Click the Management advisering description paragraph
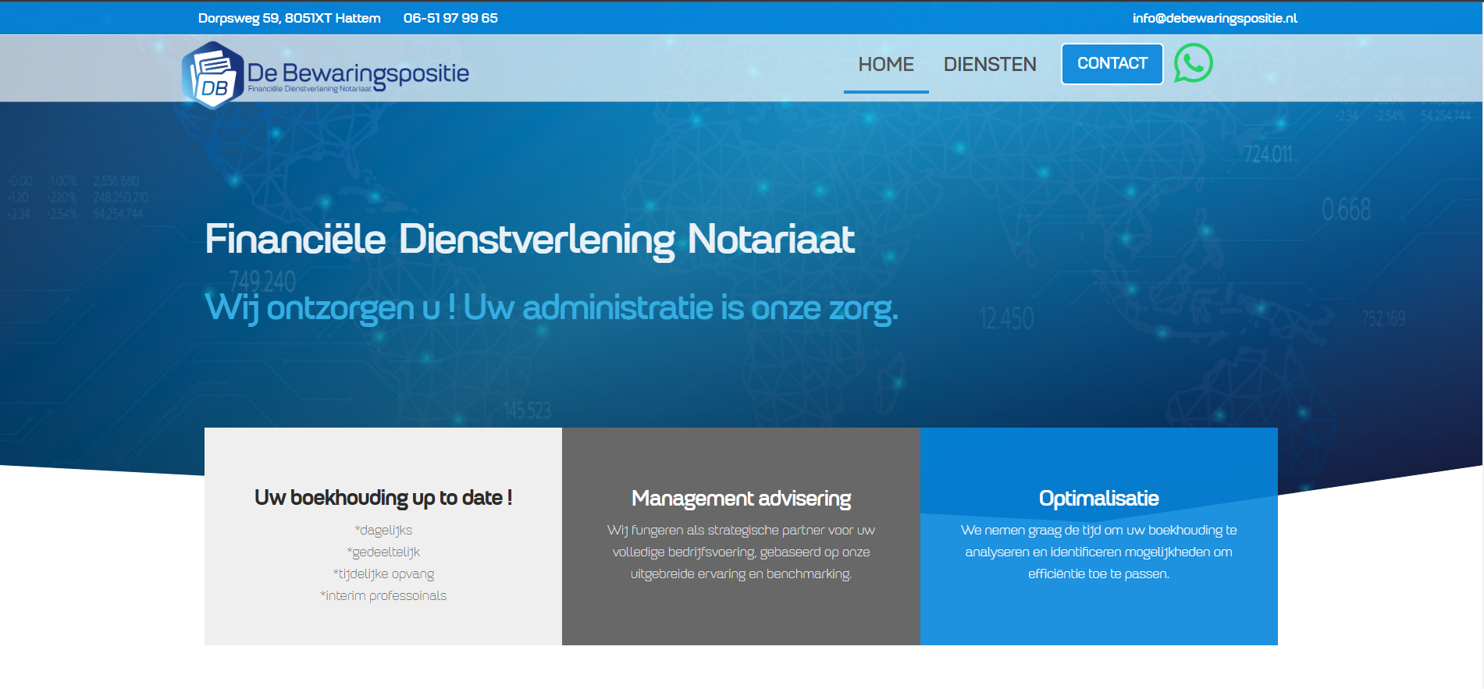The height and width of the screenshot is (689, 1484). [741, 552]
